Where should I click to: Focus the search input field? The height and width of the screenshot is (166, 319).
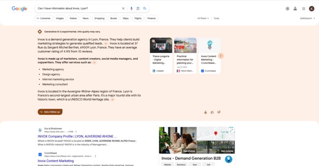click(x=78, y=8)
